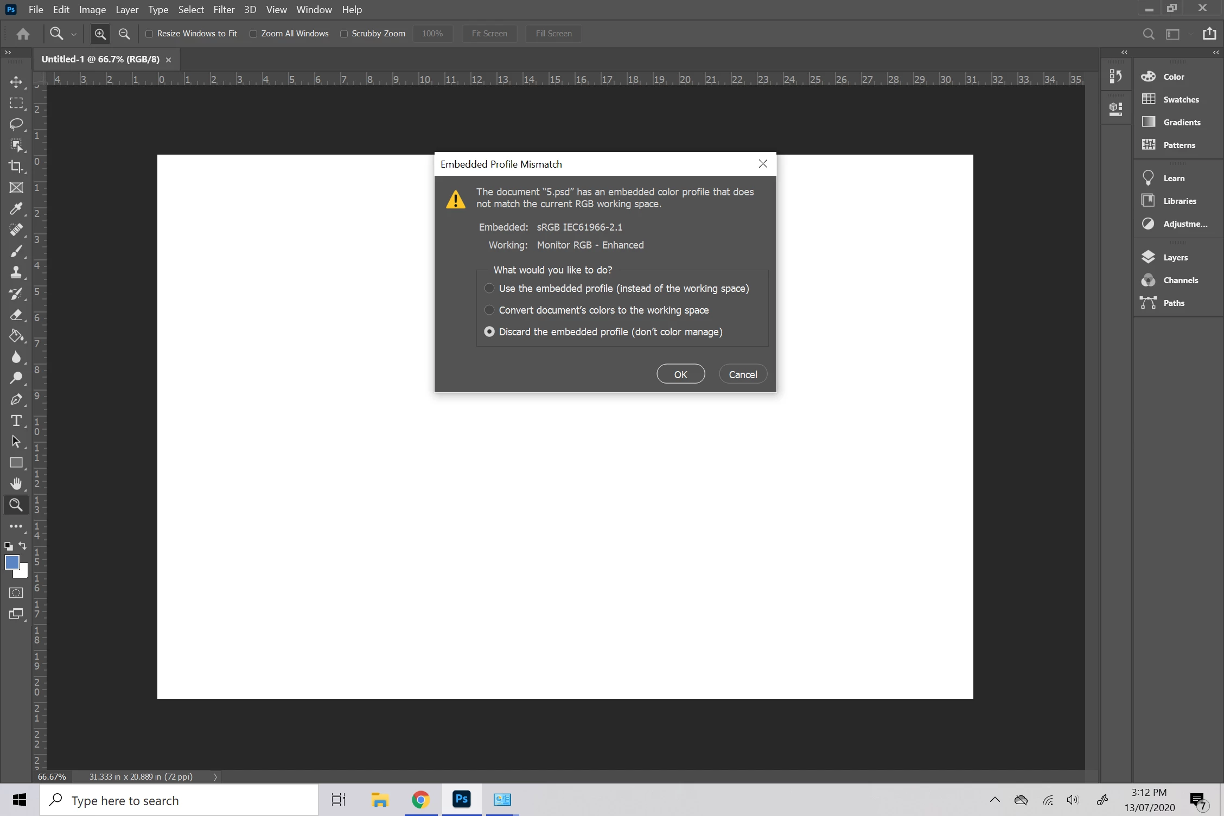Expand status bar info arrow
1224x816 pixels.
pyautogui.click(x=215, y=777)
